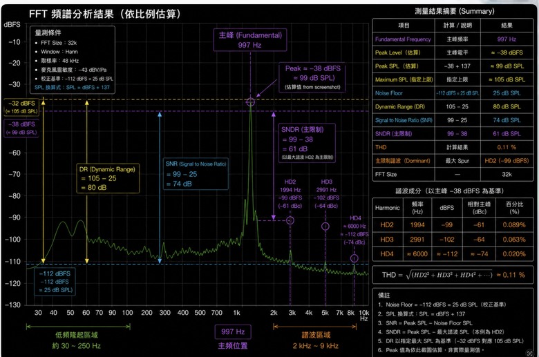Click the 0.089% percentage cell
539x357 pixels.
tap(514, 224)
